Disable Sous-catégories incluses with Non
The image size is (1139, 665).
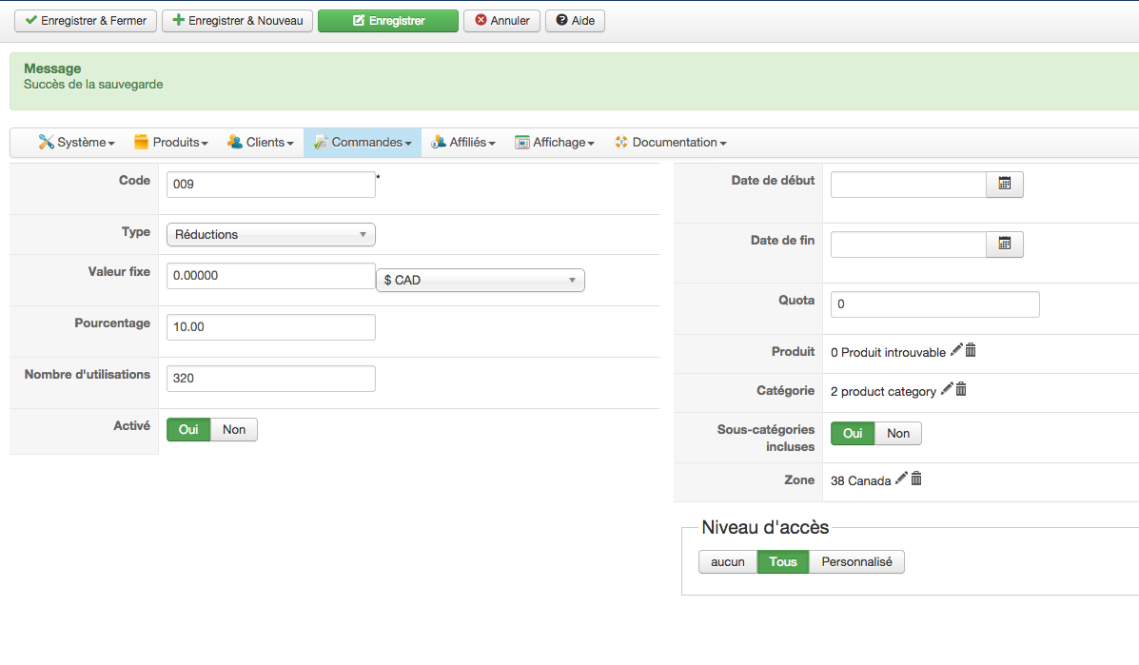[898, 434]
